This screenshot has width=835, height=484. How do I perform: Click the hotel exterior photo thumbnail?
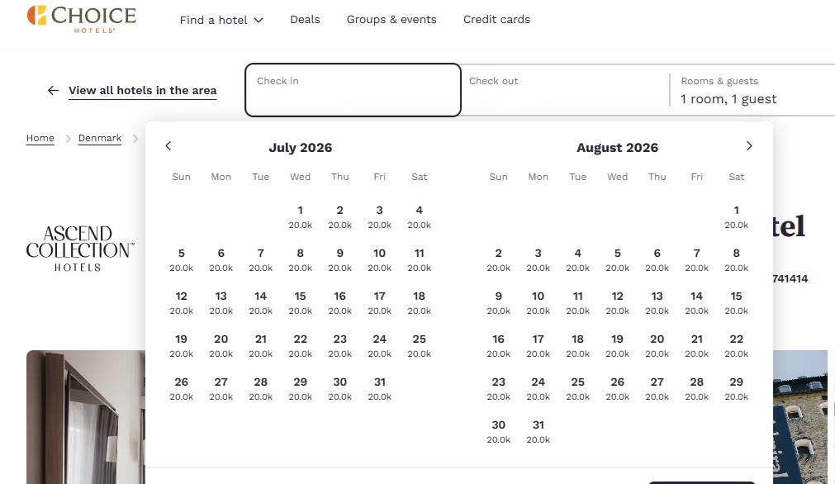click(x=800, y=417)
